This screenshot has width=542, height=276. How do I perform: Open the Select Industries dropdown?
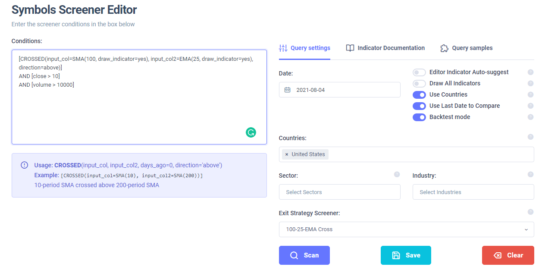pos(473,192)
